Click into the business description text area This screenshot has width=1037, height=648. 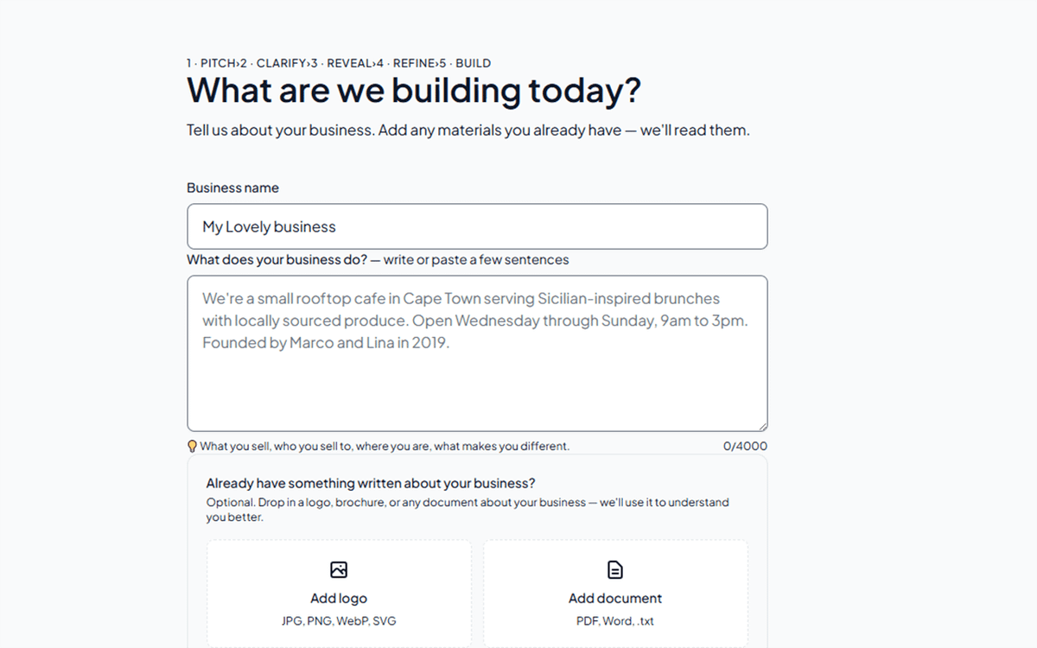point(477,353)
